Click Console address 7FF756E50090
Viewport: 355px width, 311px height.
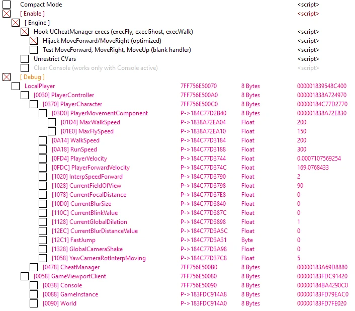tap(199, 285)
